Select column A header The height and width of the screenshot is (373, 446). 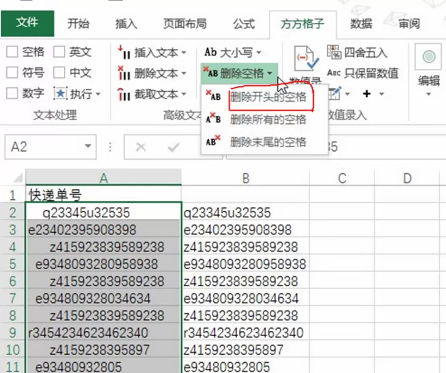(x=104, y=178)
